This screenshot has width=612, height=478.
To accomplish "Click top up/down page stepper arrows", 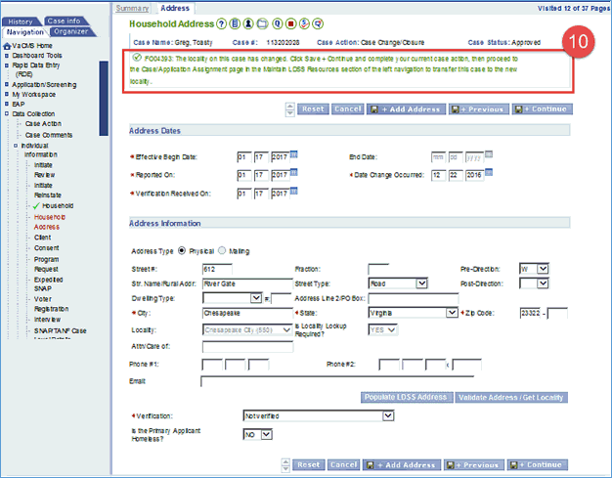I will click(290, 109).
